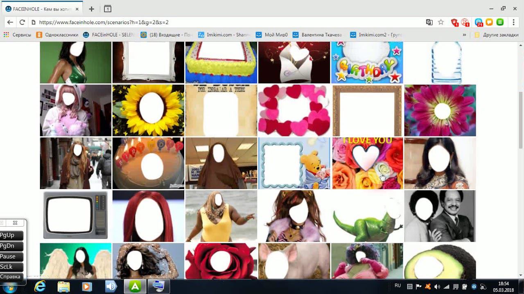The width and height of the screenshot is (524, 294).
Task: Open the browser three-dot menu
Action: click(513, 22)
